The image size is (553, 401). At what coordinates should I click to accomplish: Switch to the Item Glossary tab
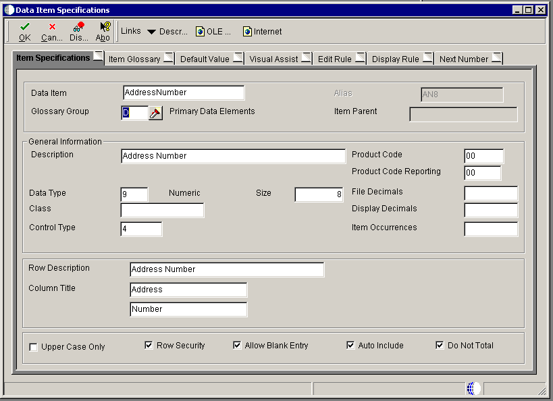(x=134, y=59)
